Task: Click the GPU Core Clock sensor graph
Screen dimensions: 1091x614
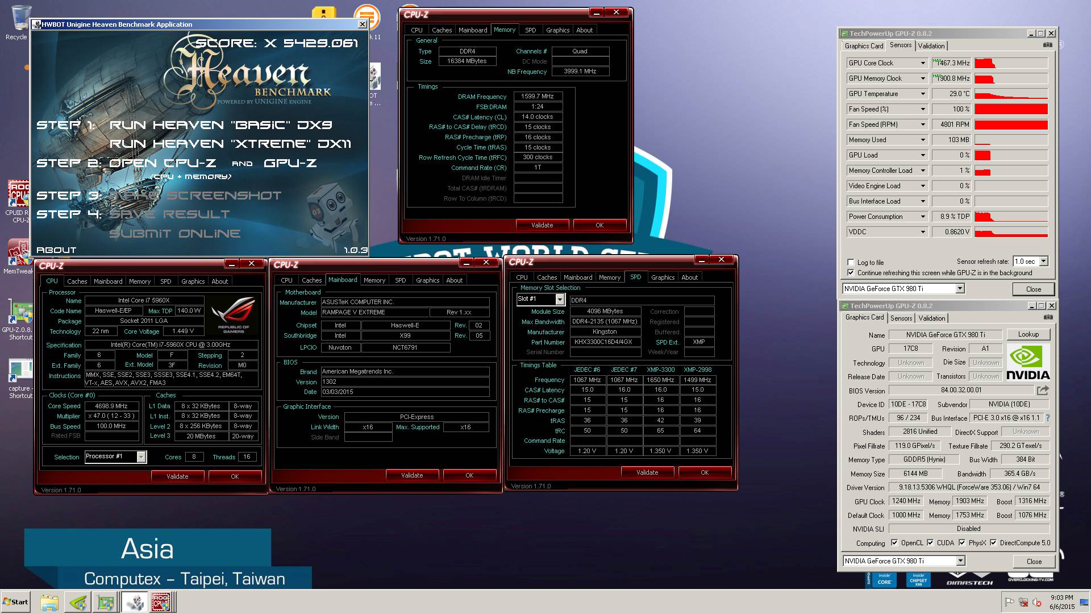Action: pyautogui.click(x=1011, y=63)
